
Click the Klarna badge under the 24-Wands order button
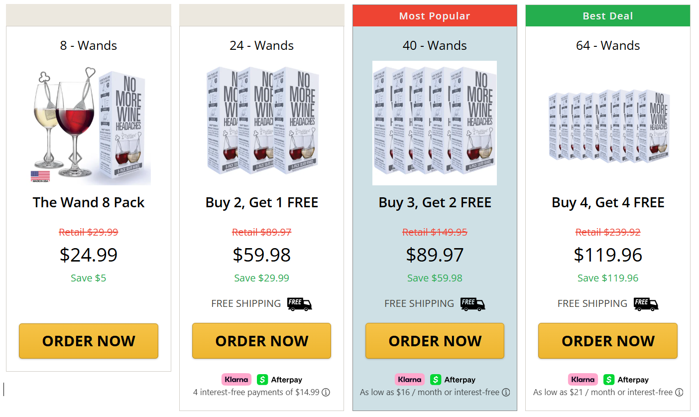pos(236,379)
